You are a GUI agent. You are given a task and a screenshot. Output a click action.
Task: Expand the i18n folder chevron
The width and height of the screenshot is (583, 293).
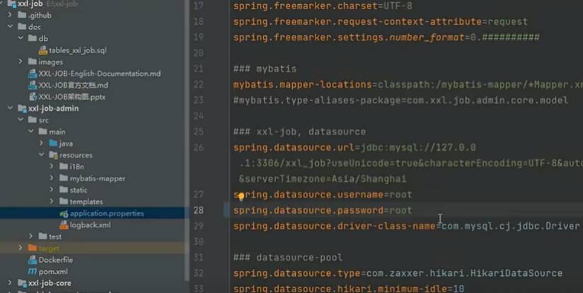pyautogui.click(x=52, y=166)
